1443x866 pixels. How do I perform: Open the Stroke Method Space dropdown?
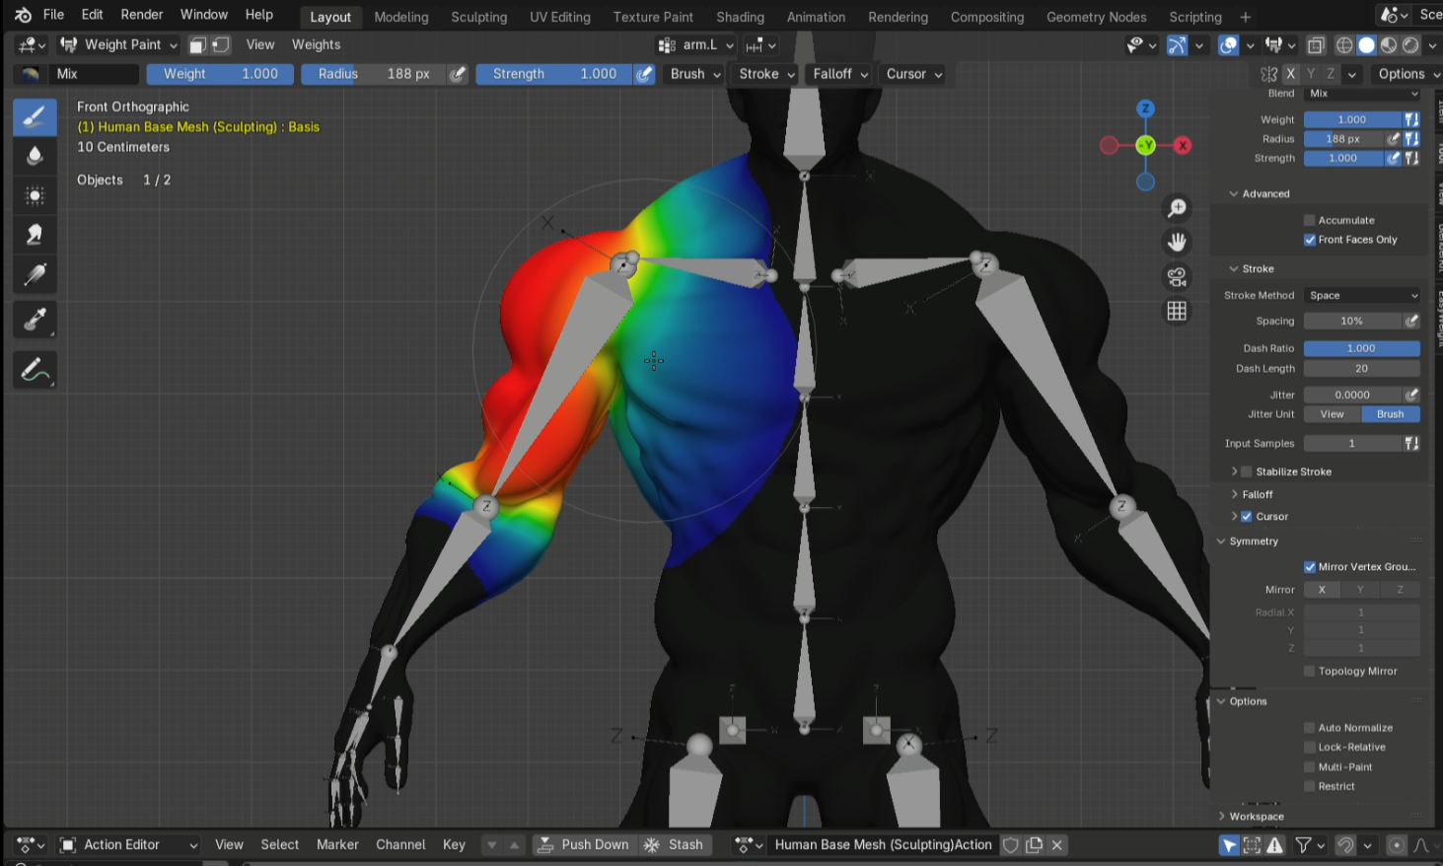(1362, 296)
